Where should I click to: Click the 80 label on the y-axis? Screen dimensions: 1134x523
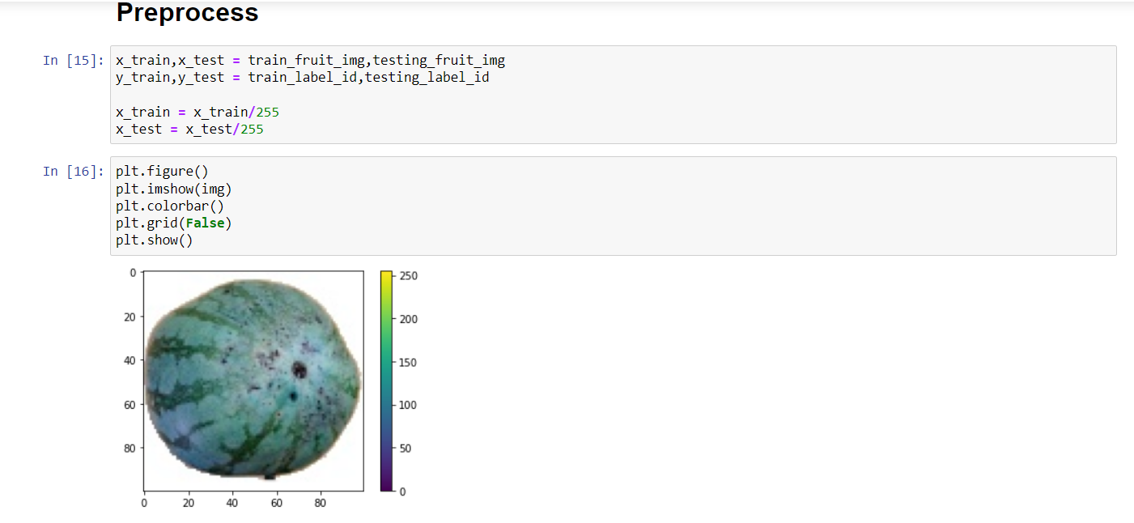click(130, 448)
